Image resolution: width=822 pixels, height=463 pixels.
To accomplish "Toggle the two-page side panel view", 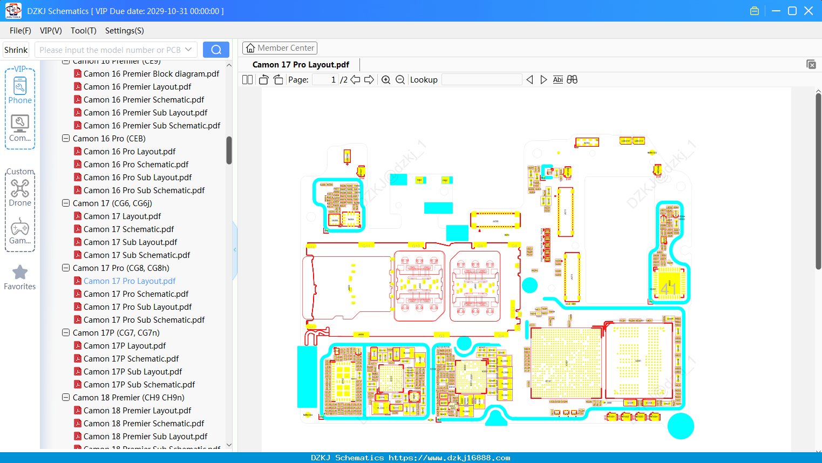I will tap(247, 80).
